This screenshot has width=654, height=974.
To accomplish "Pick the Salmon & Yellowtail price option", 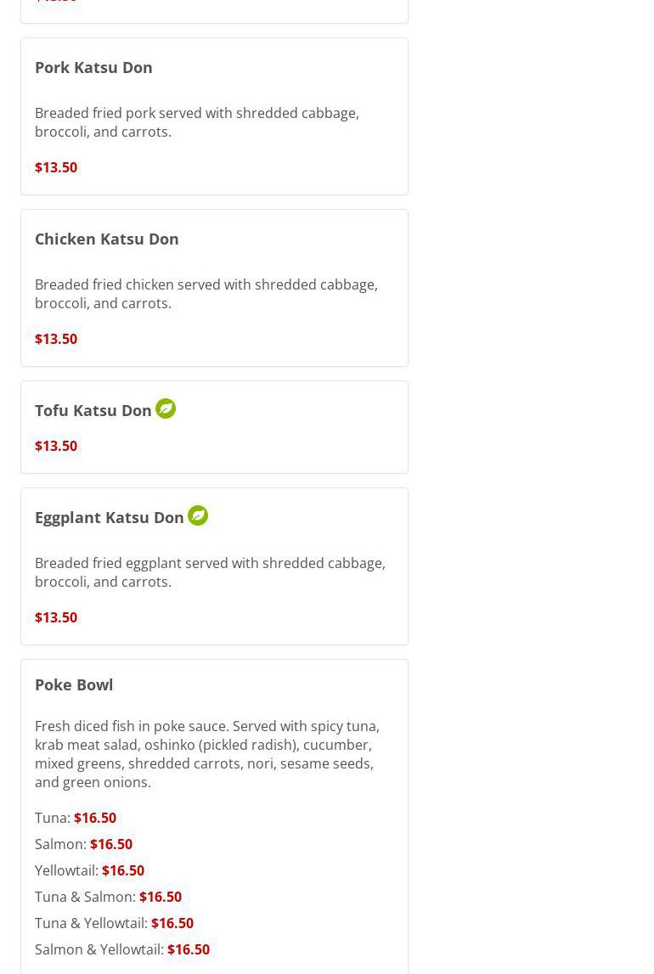I will pyautogui.click(x=189, y=949).
